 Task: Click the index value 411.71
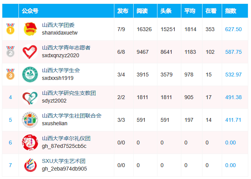(x=233, y=120)
